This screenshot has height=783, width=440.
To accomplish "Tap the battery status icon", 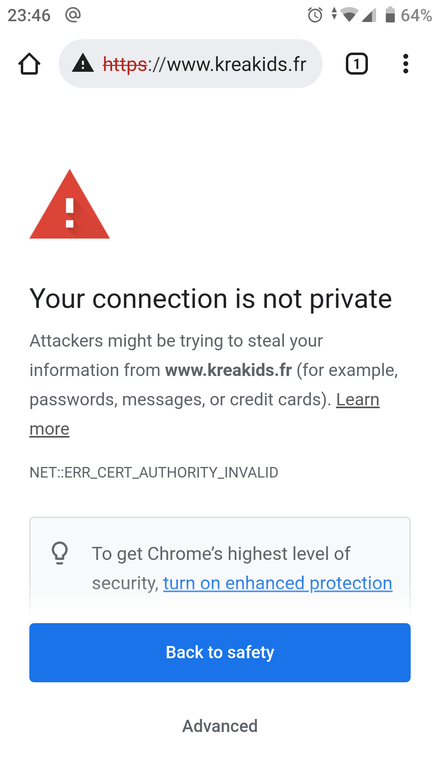I will pyautogui.click(x=390, y=15).
